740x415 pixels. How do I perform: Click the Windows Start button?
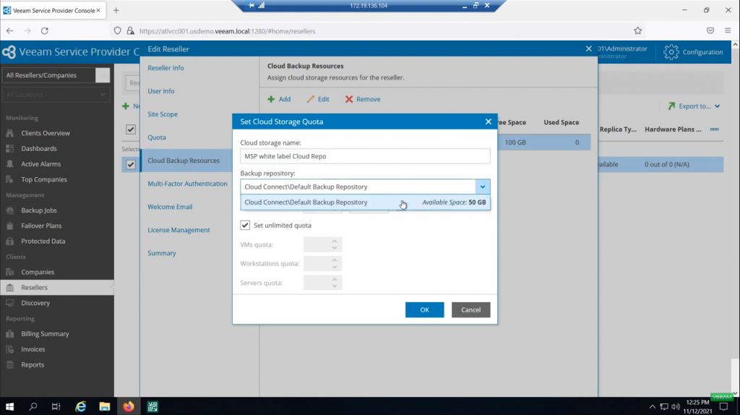point(9,406)
